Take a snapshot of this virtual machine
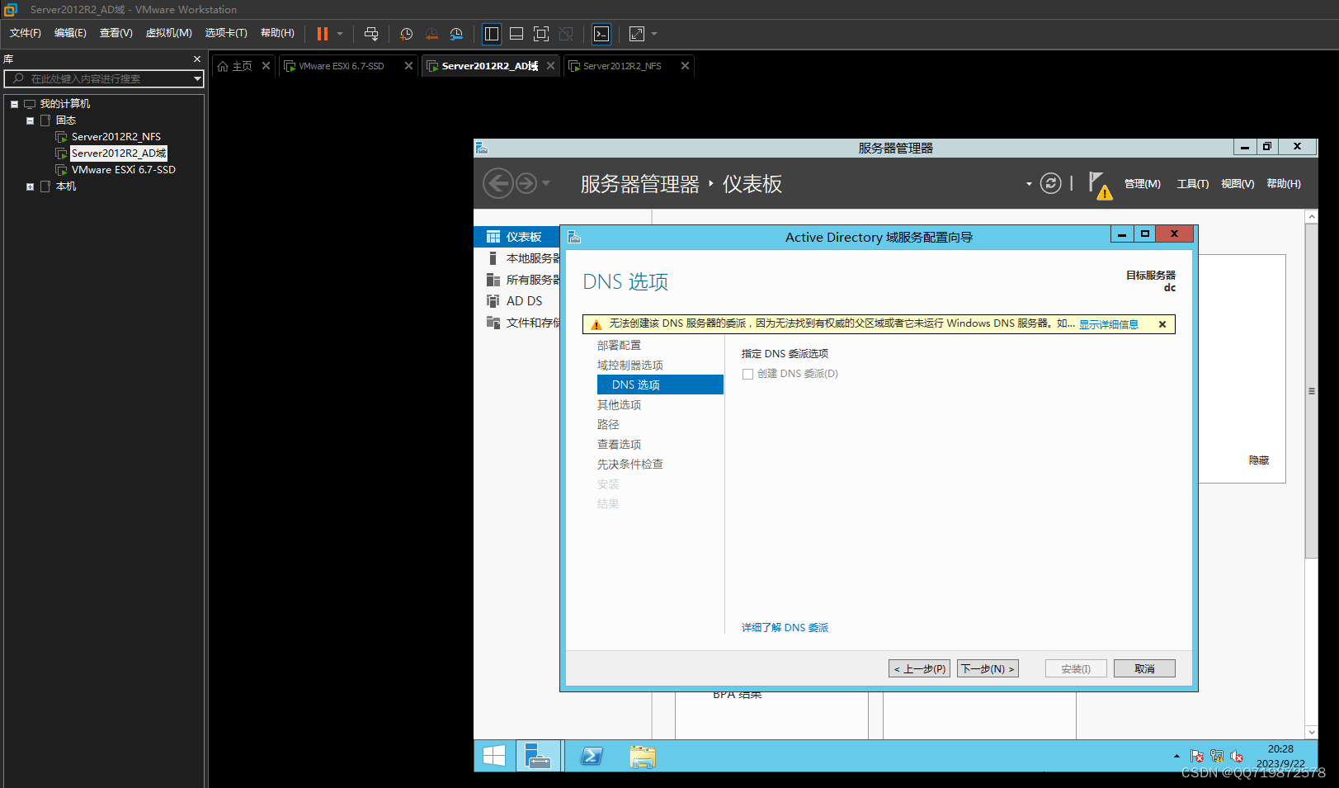The height and width of the screenshot is (788, 1339). tap(406, 34)
